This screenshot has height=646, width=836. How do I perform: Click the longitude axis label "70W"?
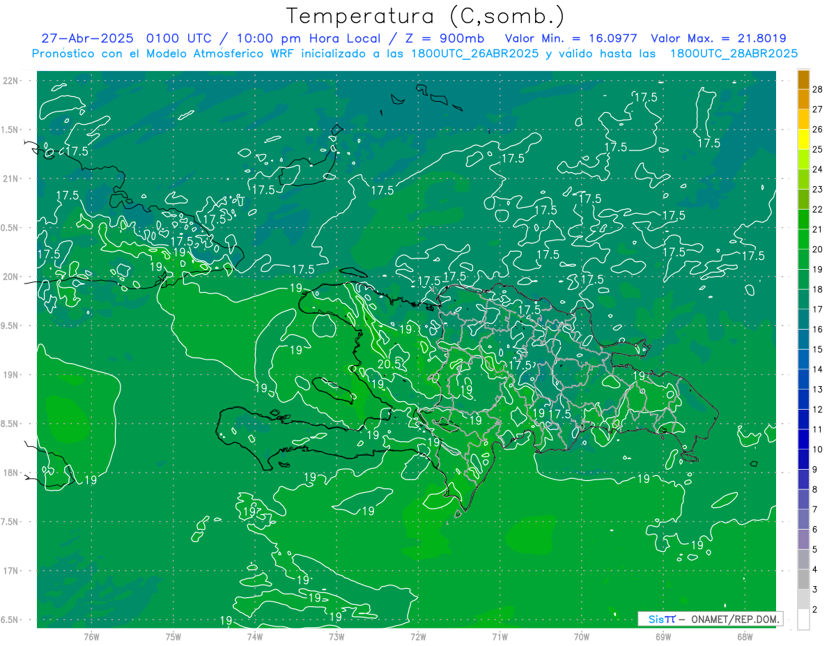tap(582, 637)
